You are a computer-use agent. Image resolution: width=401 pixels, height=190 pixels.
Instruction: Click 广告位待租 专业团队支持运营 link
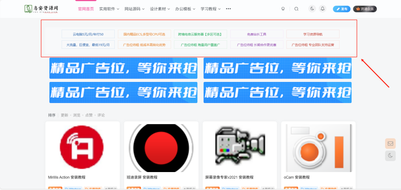coord(313,44)
